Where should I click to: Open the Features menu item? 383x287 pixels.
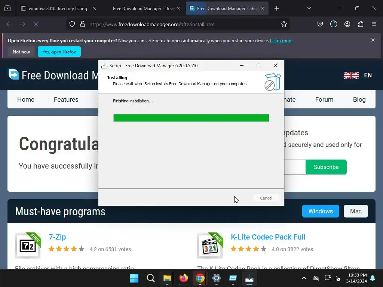66,99
